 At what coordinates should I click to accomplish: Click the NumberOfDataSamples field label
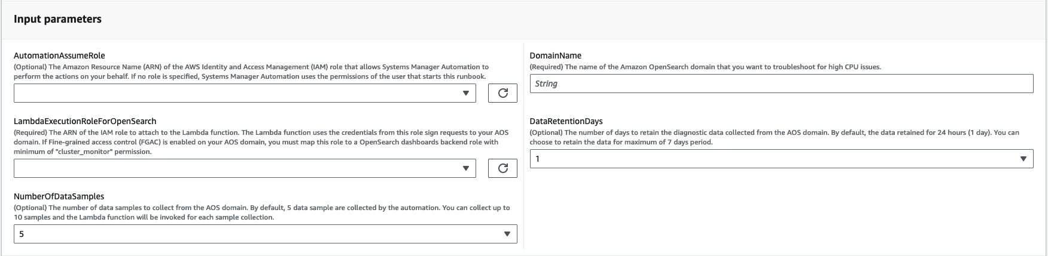click(x=59, y=196)
